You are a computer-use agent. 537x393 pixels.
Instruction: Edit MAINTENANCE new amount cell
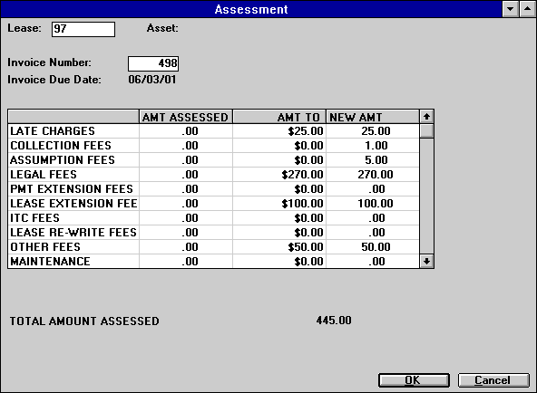click(x=373, y=262)
